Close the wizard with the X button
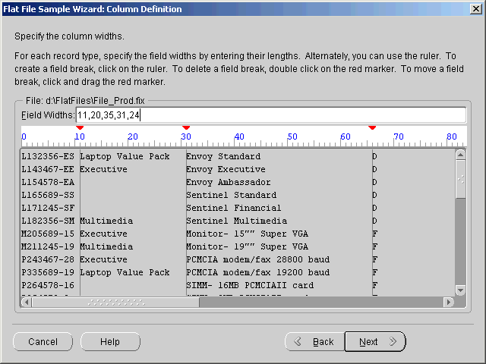 [x=476, y=8]
